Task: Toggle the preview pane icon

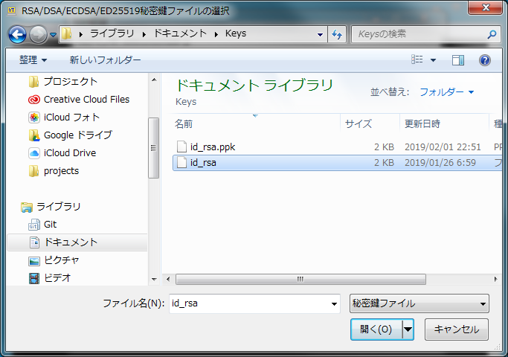Action: pyautogui.click(x=458, y=60)
